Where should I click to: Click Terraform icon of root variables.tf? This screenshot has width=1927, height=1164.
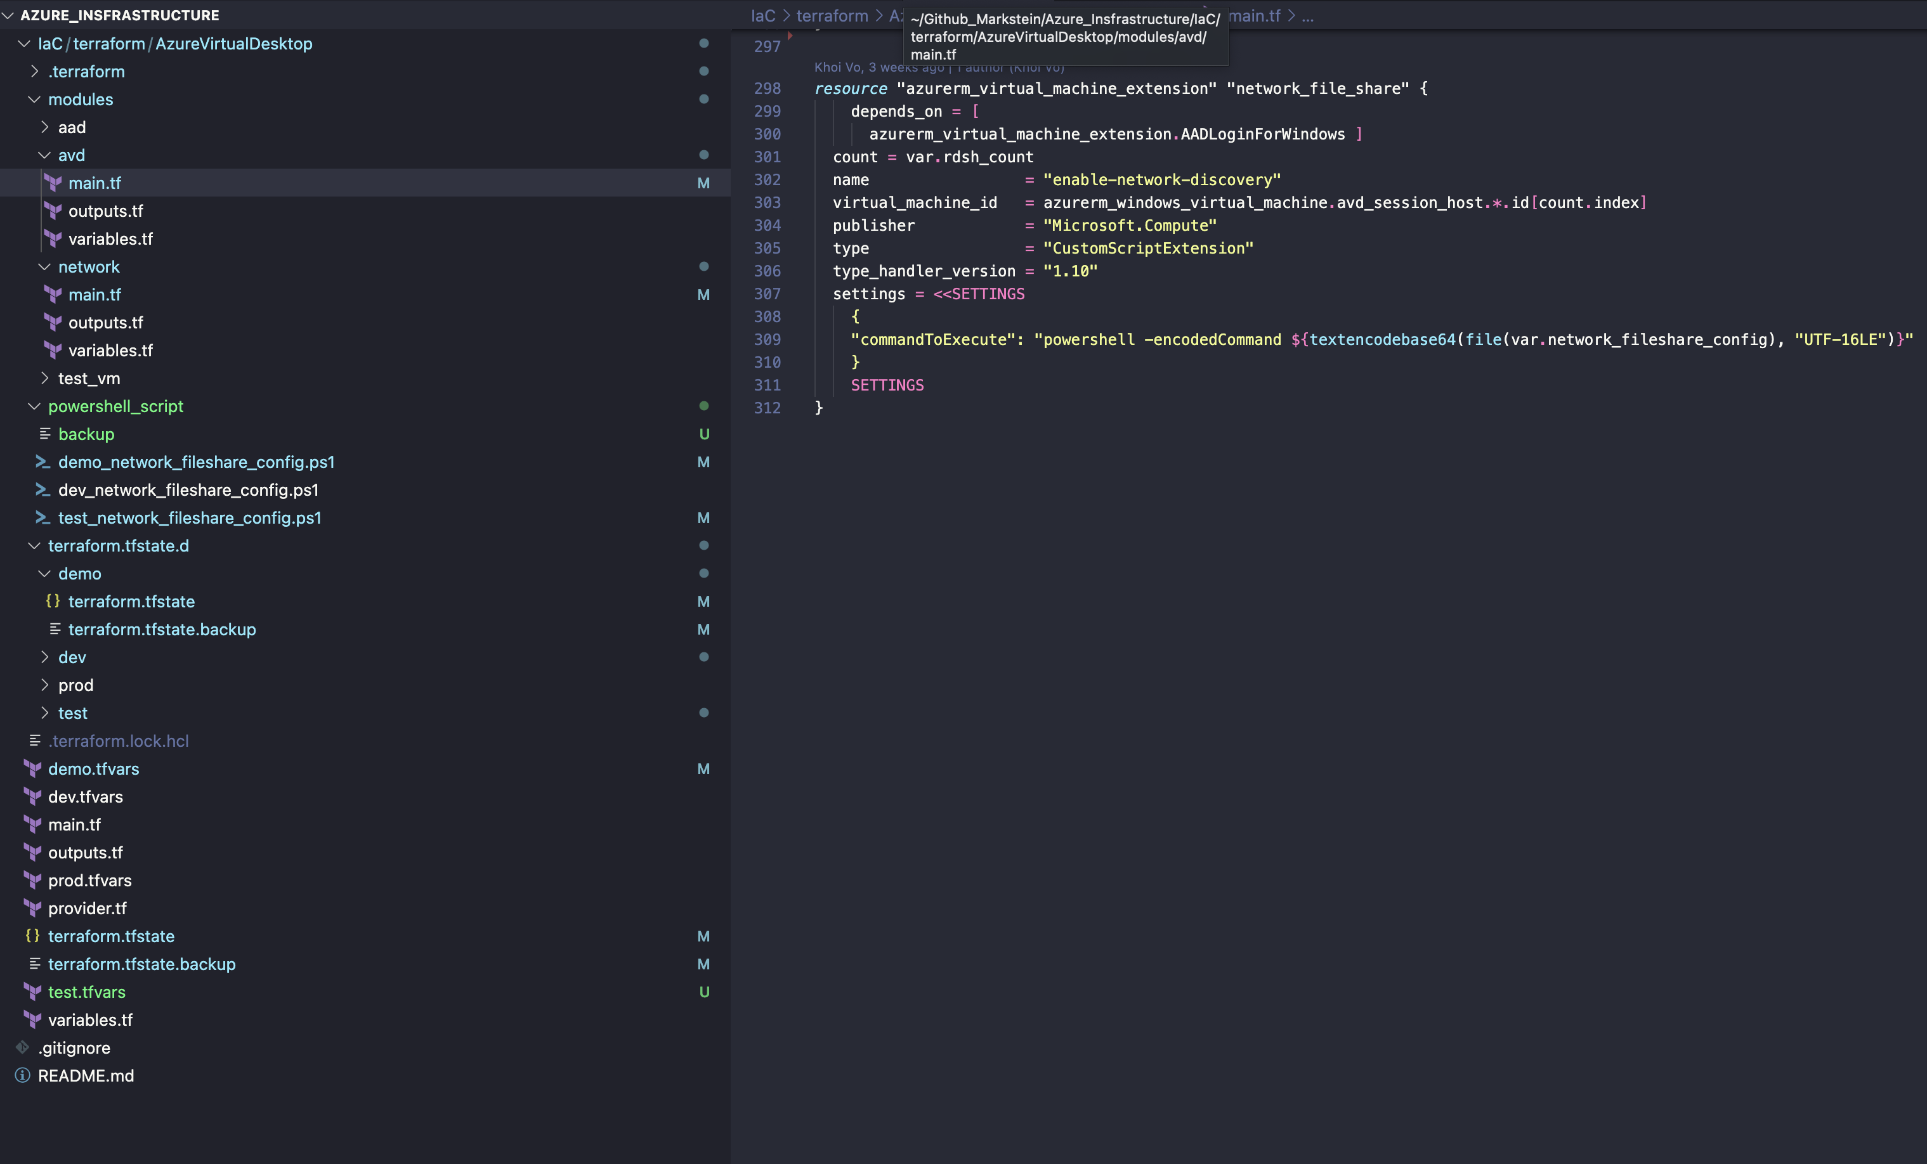(x=33, y=1020)
